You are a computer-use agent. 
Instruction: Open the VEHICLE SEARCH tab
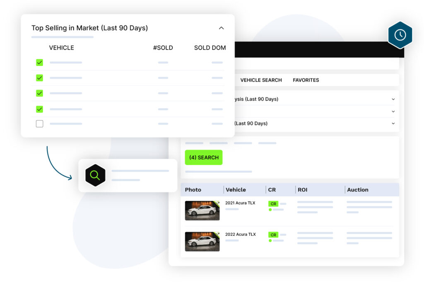tap(261, 80)
